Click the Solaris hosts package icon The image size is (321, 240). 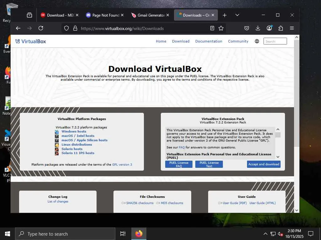(x=57, y=149)
